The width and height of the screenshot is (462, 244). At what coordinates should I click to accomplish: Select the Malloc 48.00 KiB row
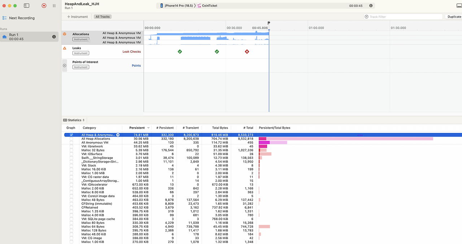(263, 234)
